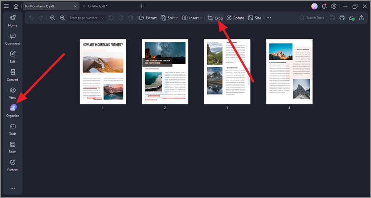Redo the last action
This screenshot has width=371, height=198.
pos(41,18)
